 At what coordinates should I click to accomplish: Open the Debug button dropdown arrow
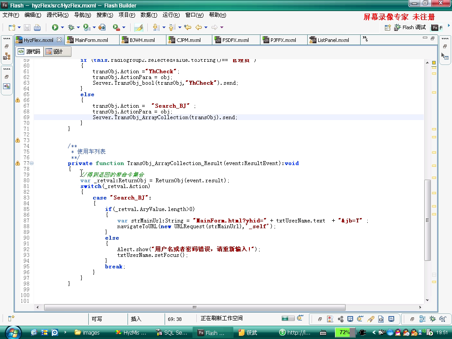(x=78, y=27)
